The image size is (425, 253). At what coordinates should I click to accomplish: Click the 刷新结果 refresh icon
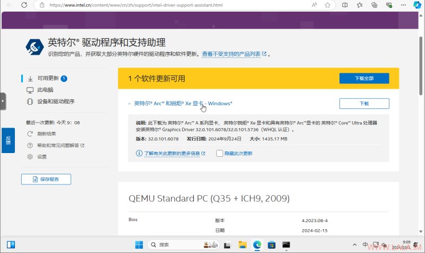[x=30, y=134]
